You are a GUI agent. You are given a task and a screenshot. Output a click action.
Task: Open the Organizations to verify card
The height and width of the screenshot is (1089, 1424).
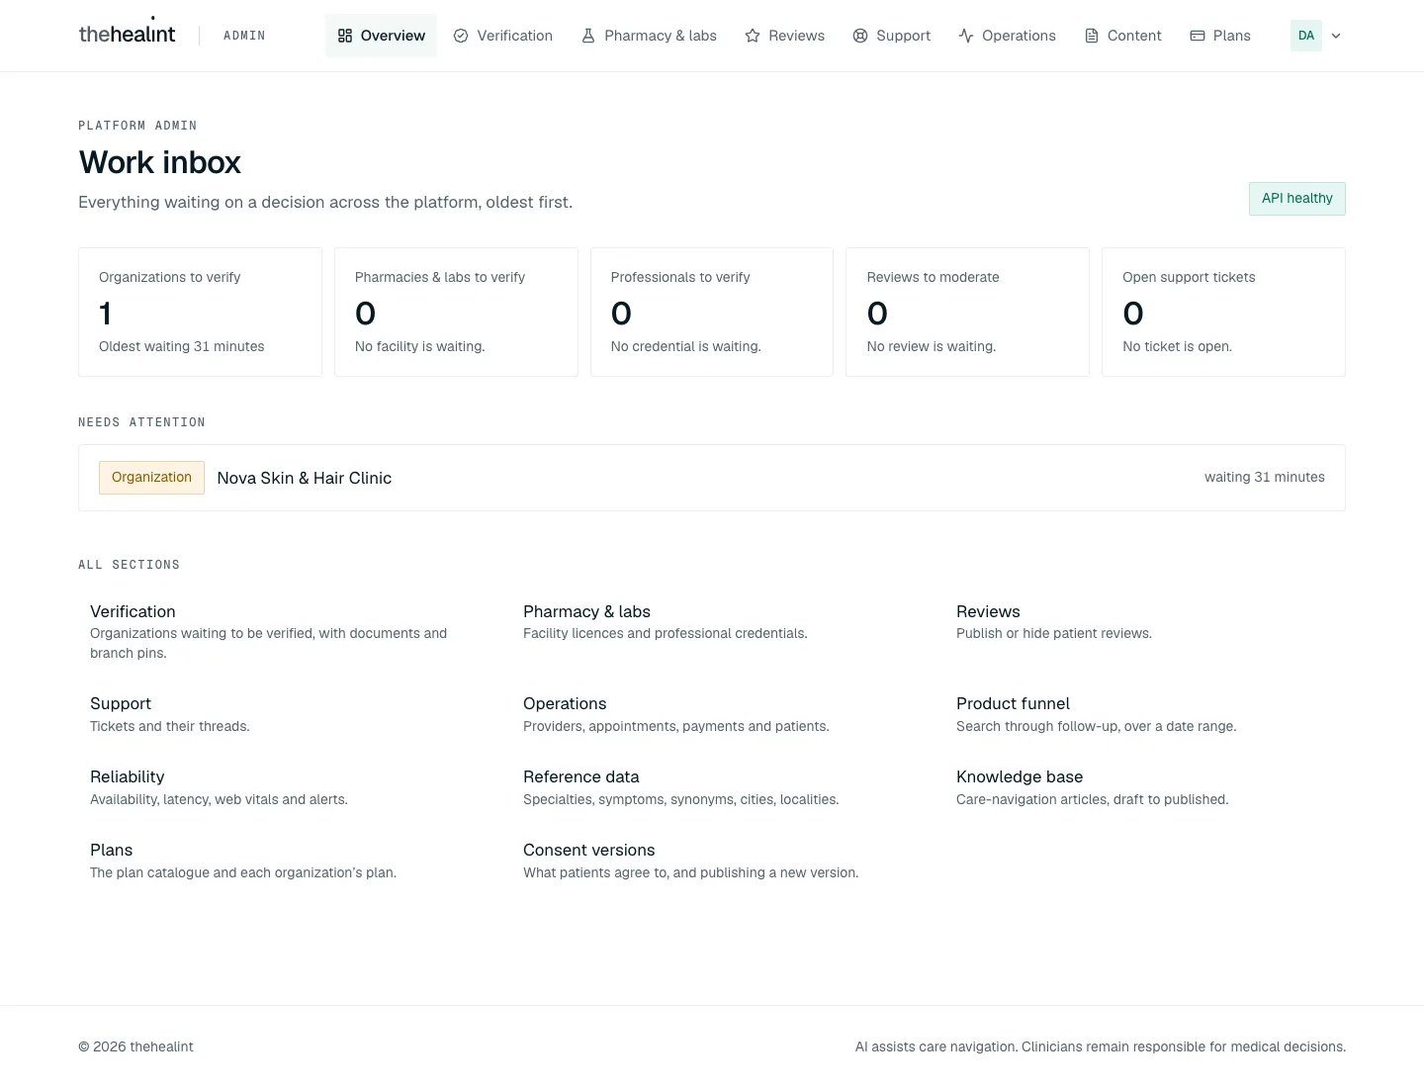200,312
